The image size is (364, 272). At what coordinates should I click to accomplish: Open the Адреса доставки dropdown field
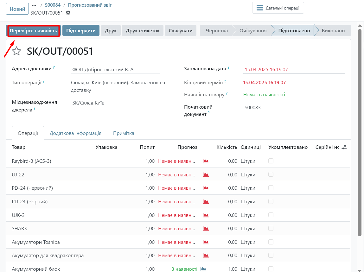point(115,70)
